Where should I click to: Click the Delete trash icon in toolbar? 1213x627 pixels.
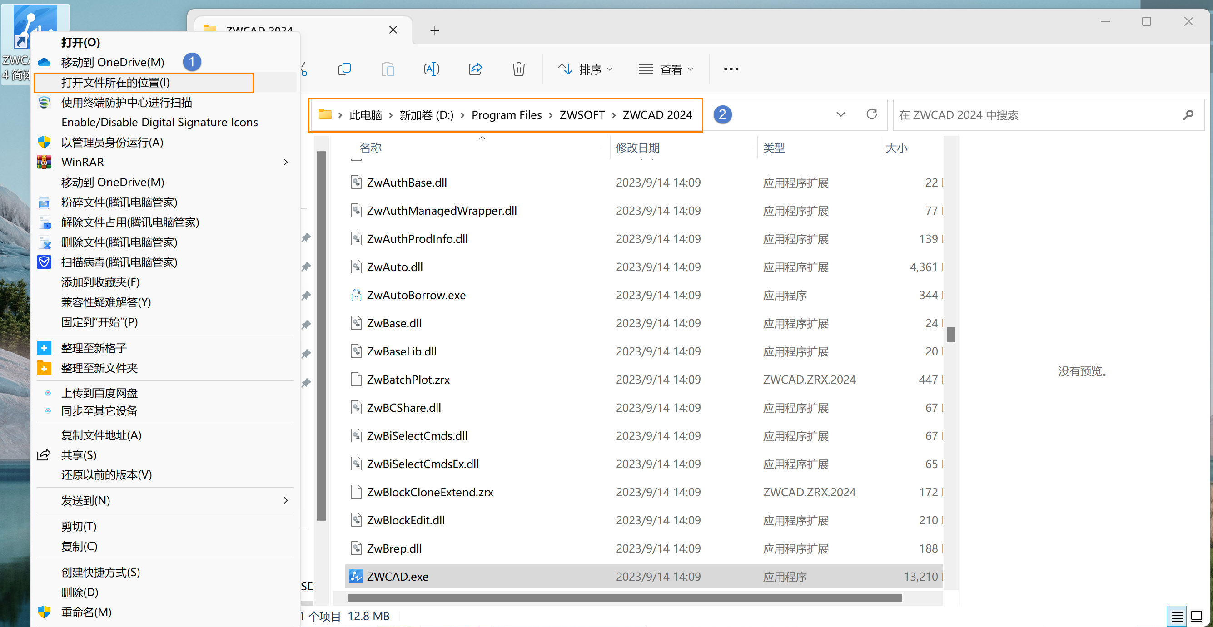[x=518, y=69]
